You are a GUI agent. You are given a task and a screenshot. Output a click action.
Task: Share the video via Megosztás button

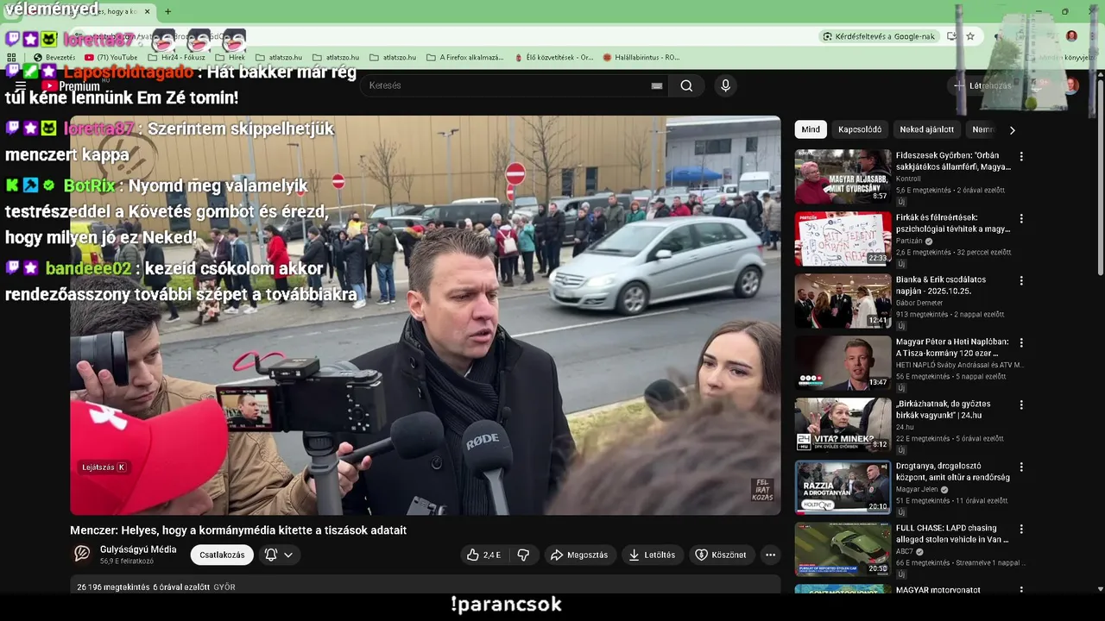point(579,555)
